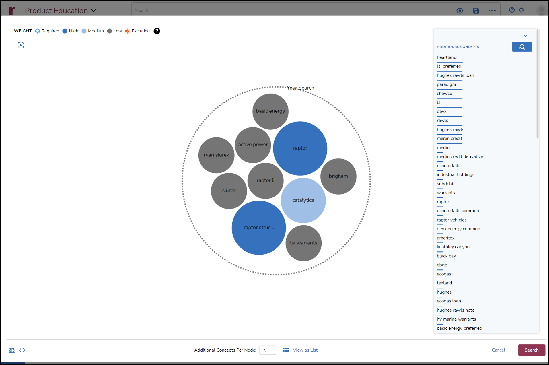This screenshot has height=365, width=549.
Task: Select the 'raptor ii' concept bubble
Action: point(265,181)
